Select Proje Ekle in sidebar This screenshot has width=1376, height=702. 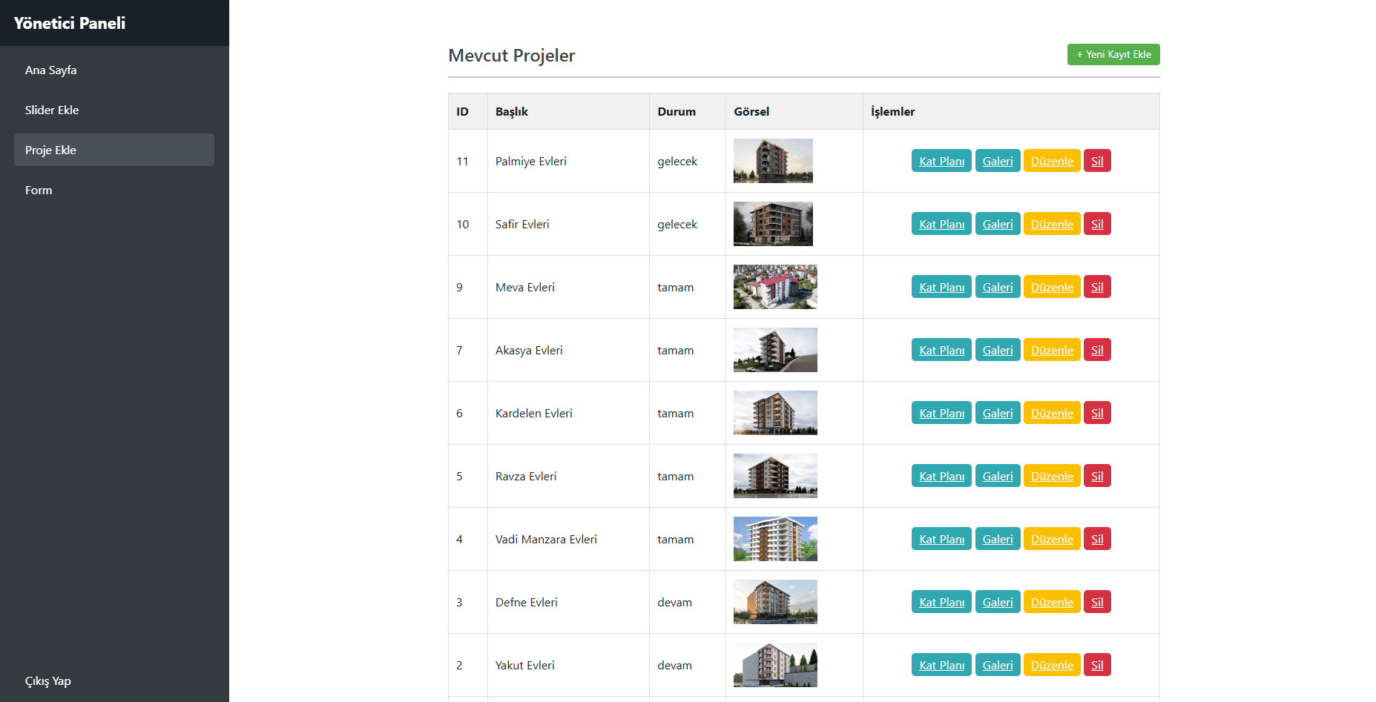[50, 150]
